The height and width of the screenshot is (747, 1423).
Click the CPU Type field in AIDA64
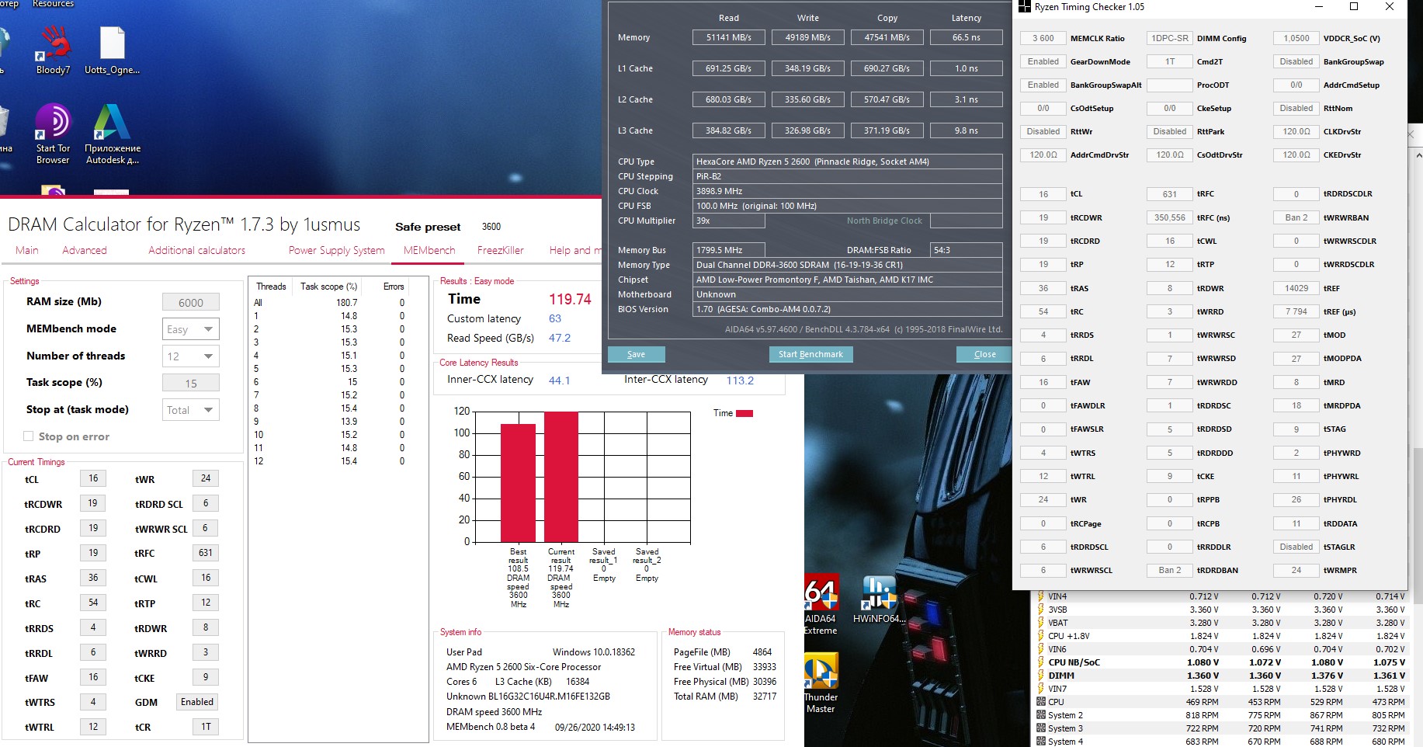848,162
